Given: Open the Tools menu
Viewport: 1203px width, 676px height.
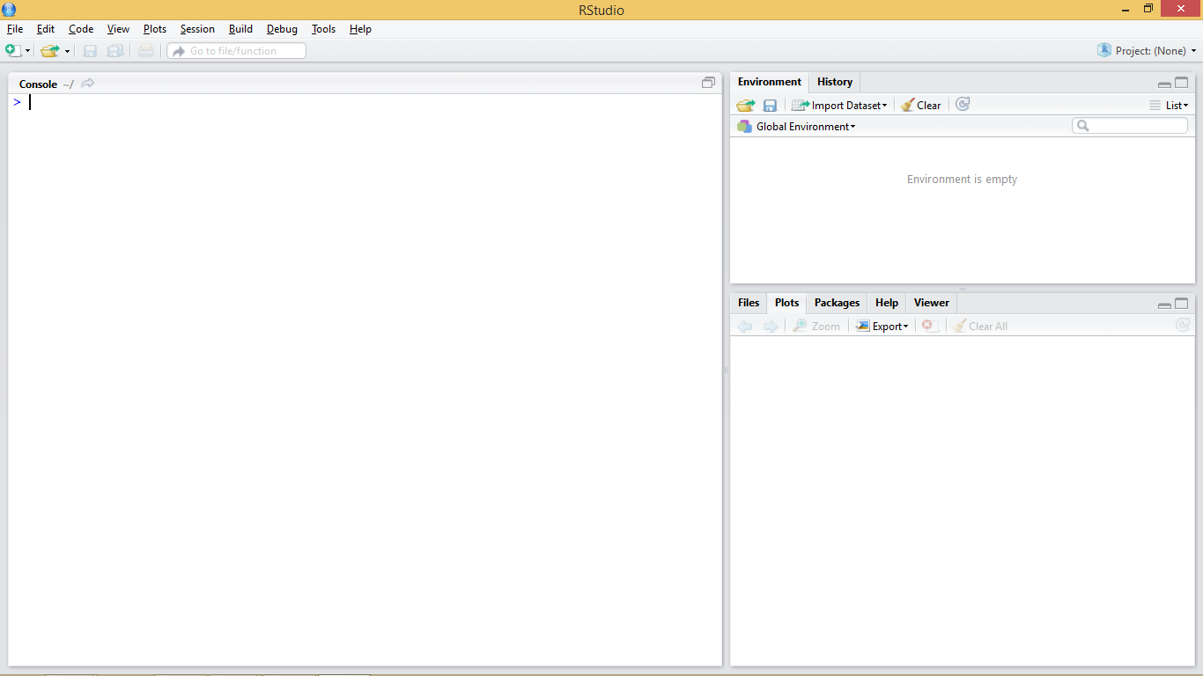Looking at the screenshot, I should coord(323,29).
